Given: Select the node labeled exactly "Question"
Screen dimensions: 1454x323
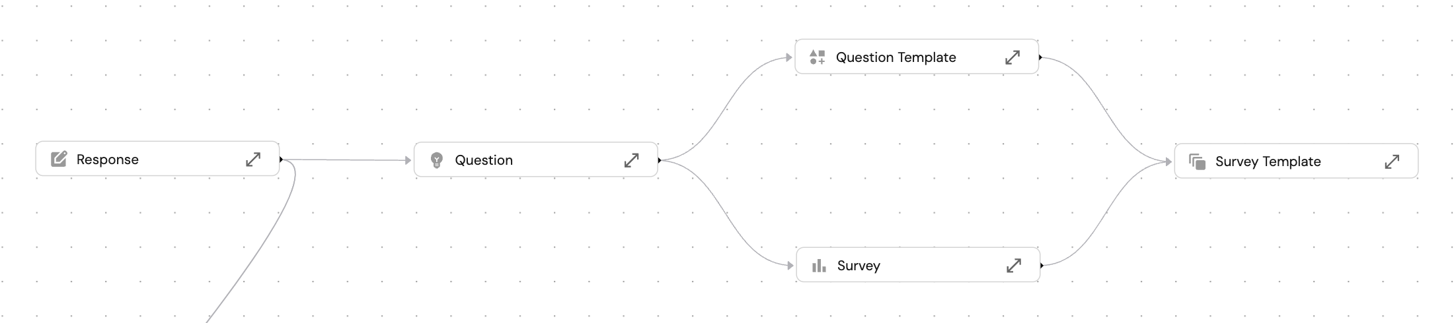Looking at the screenshot, I should (x=484, y=160).
